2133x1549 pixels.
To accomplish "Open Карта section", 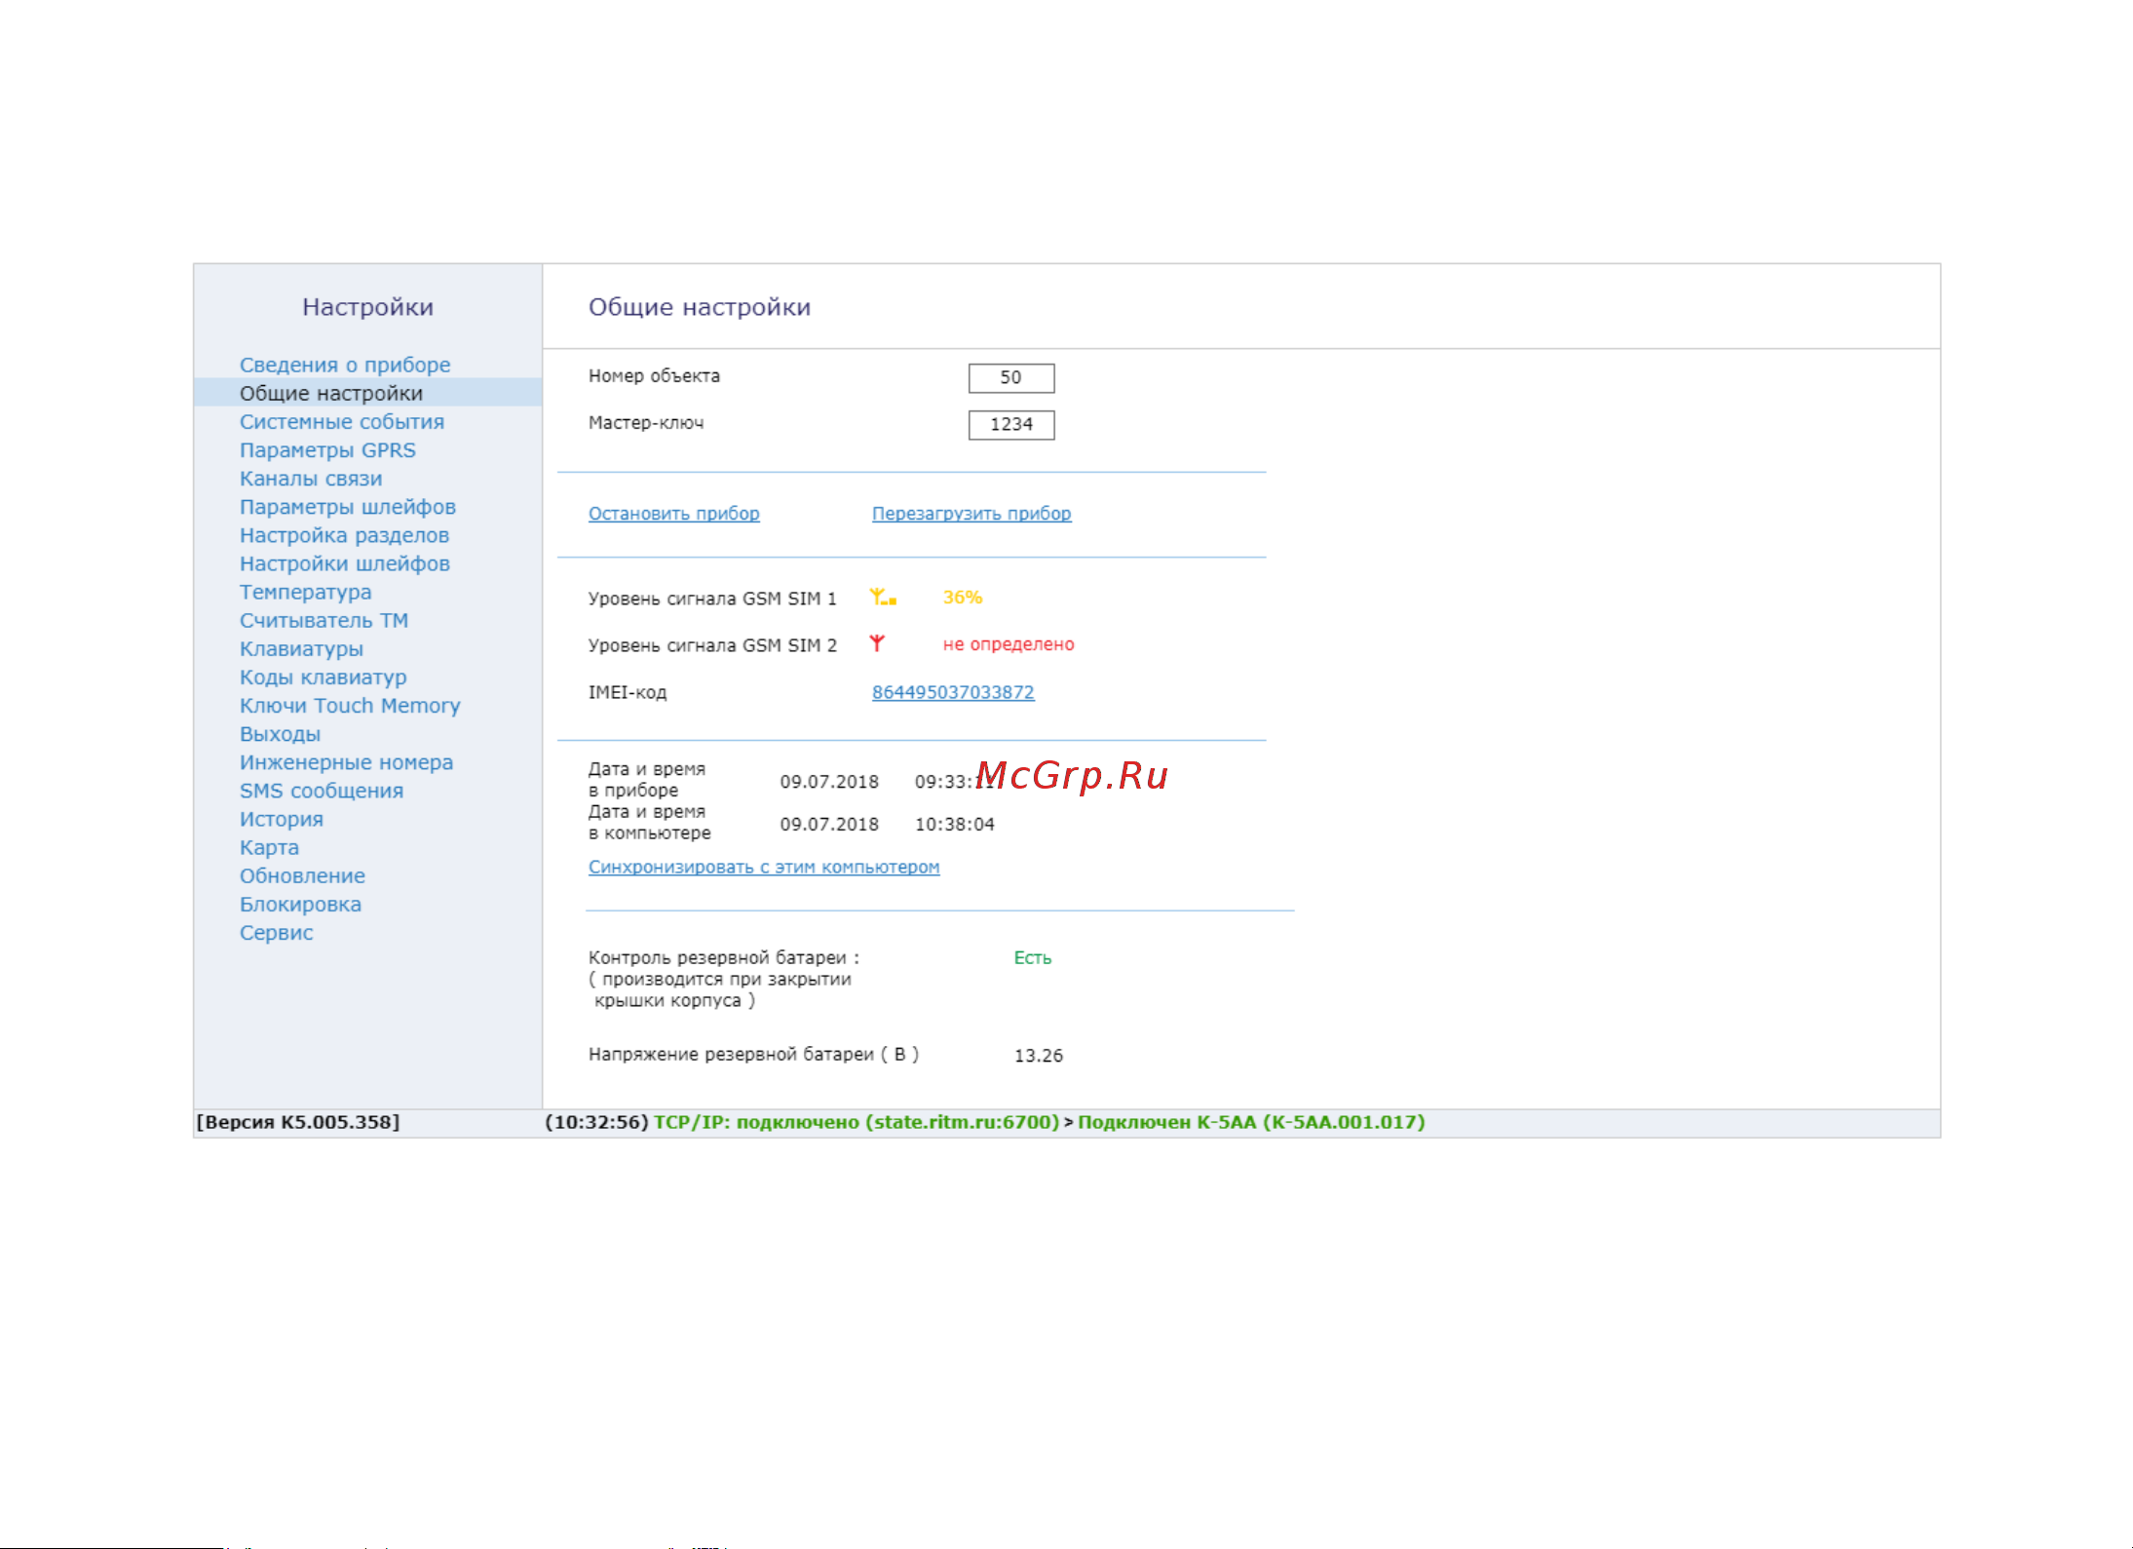I will pos(269,846).
